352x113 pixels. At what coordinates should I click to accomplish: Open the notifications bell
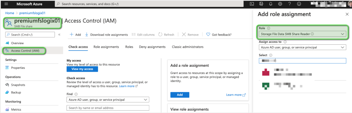271,4
